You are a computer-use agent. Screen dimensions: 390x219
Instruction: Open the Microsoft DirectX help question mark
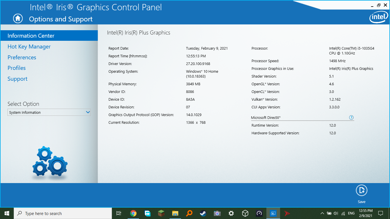[351, 117]
